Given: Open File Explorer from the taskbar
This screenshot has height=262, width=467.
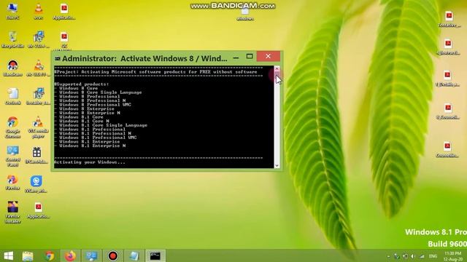Looking at the screenshot, I should 28,255.
